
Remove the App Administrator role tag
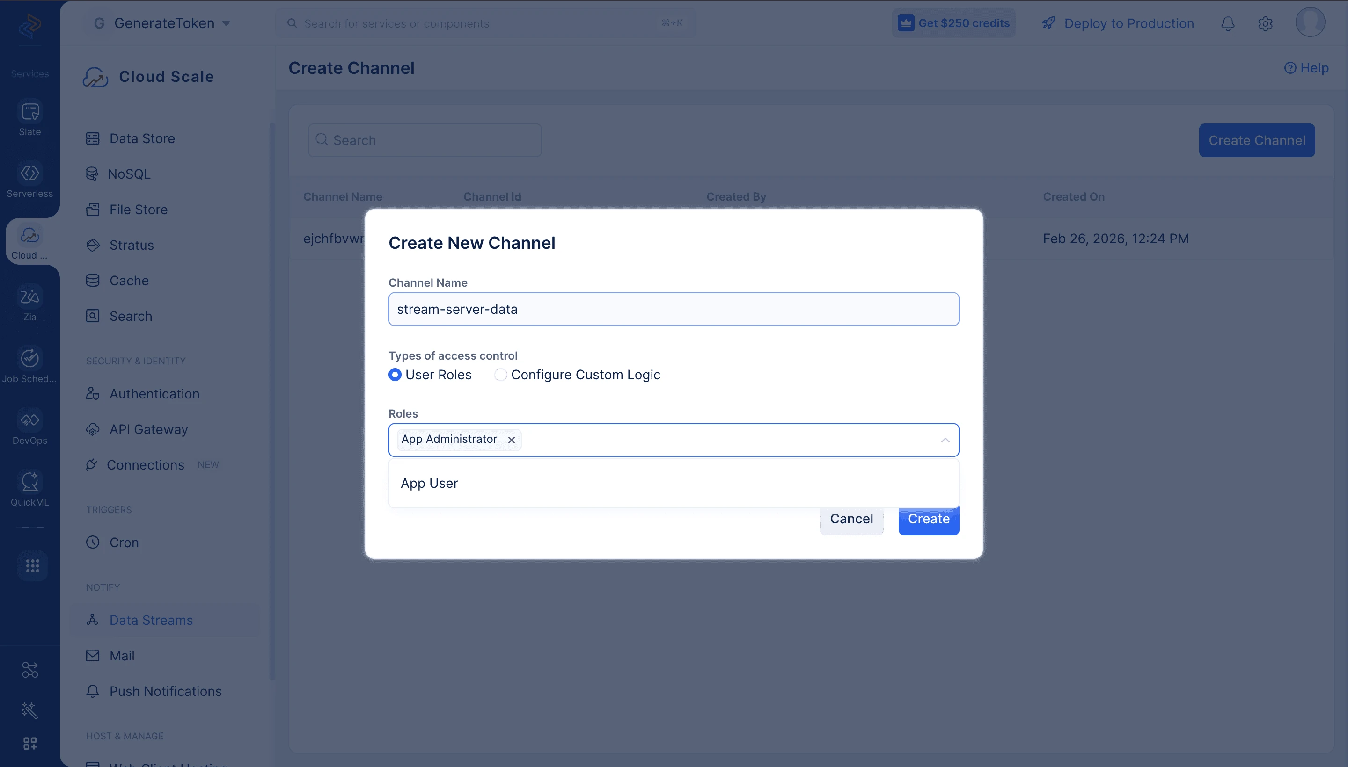(x=511, y=440)
